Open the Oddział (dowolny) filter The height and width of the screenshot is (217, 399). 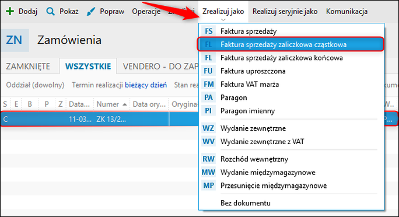click(35, 85)
